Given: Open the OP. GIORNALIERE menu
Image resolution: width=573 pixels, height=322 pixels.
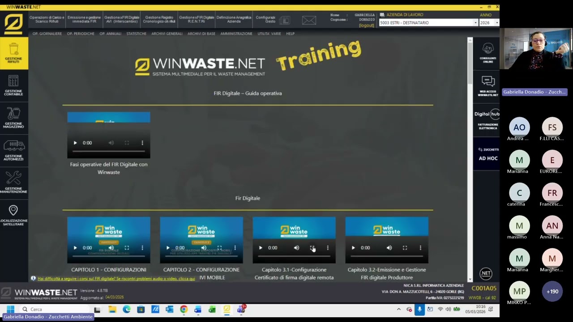Looking at the screenshot, I should click(47, 34).
